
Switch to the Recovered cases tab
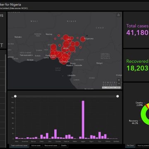coord(51,146)
